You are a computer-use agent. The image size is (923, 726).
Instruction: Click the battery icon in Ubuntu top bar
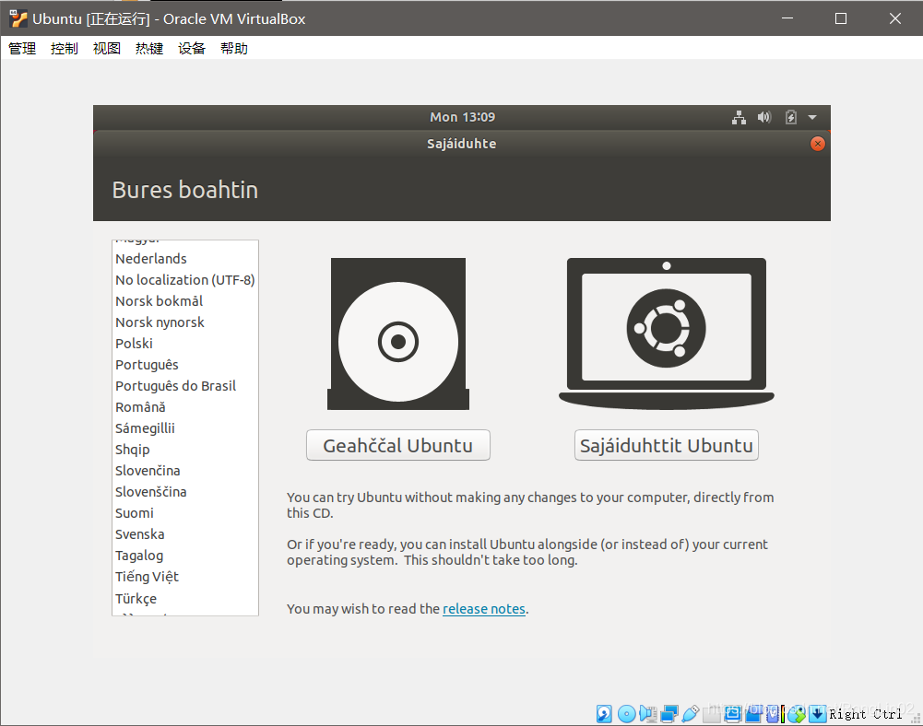pos(790,117)
